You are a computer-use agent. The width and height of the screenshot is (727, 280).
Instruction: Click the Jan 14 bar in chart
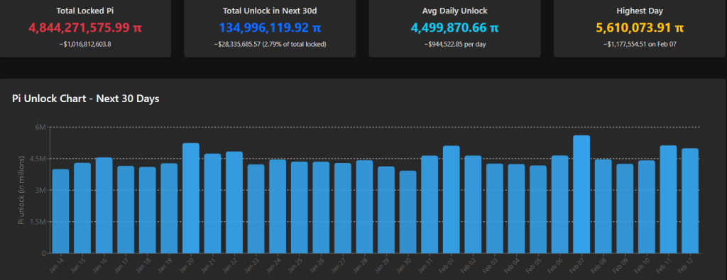tap(61, 211)
